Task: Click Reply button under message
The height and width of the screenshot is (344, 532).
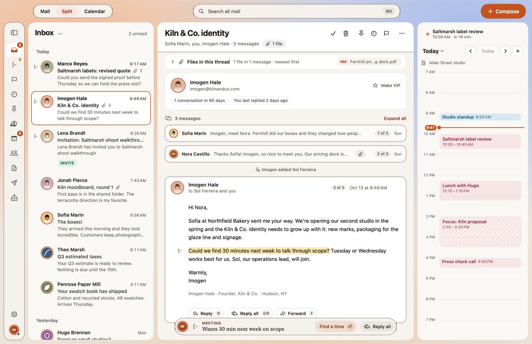Action: 206,314
